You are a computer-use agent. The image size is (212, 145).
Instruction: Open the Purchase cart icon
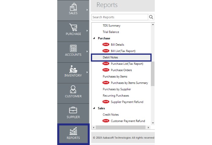tap(73, 27)
